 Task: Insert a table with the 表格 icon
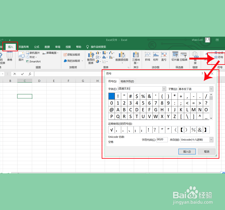[x=10, y=56]
